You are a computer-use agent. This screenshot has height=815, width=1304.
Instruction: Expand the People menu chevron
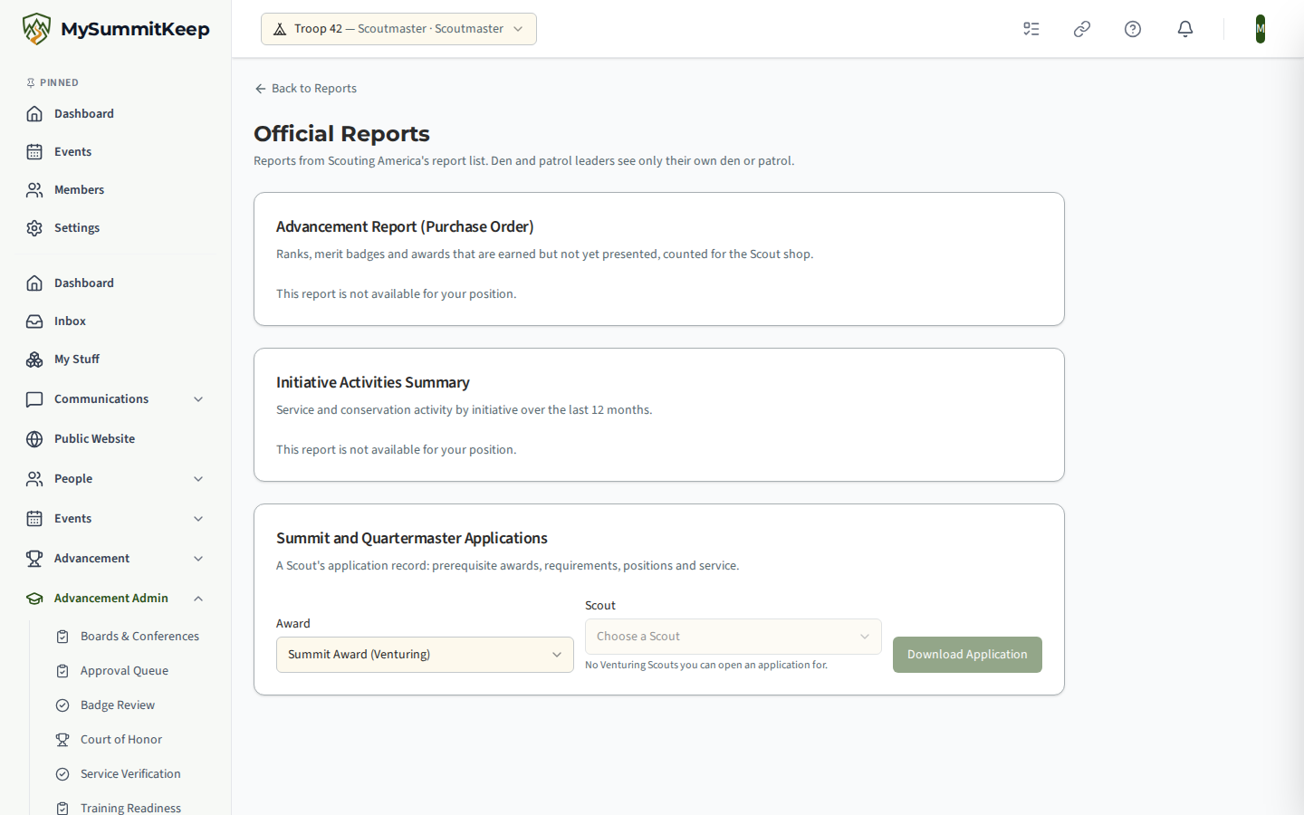tap(198, 479)
